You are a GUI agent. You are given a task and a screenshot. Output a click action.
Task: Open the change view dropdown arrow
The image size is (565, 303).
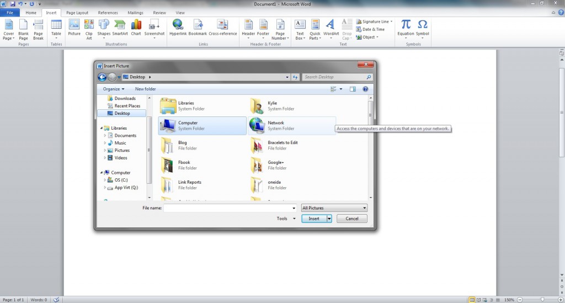tap(341, 89)
